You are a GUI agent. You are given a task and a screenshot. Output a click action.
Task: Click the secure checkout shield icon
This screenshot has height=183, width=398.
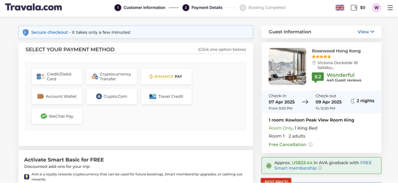[x=25, y=32]
